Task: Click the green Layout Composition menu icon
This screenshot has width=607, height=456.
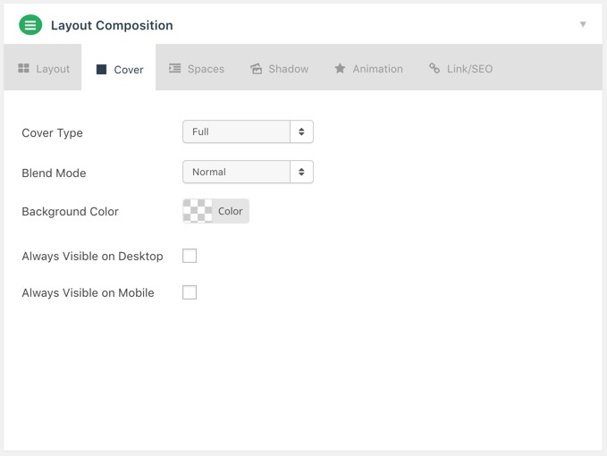Action: pos(30,25)
